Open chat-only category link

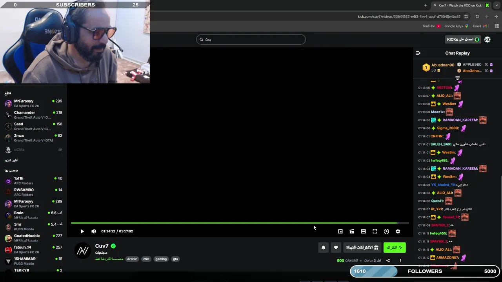pyautogui.click(x=109, y=259)
